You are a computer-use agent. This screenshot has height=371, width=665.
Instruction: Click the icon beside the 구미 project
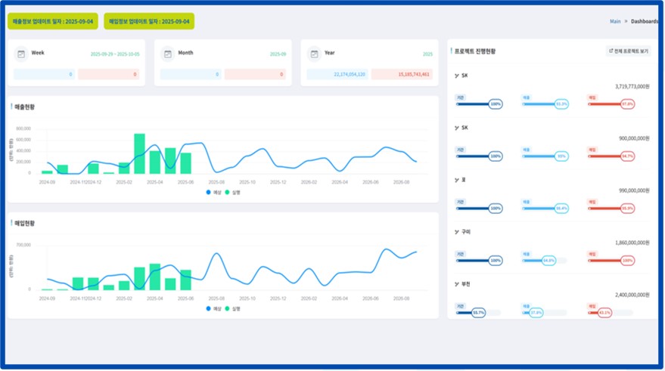point(457,232)
